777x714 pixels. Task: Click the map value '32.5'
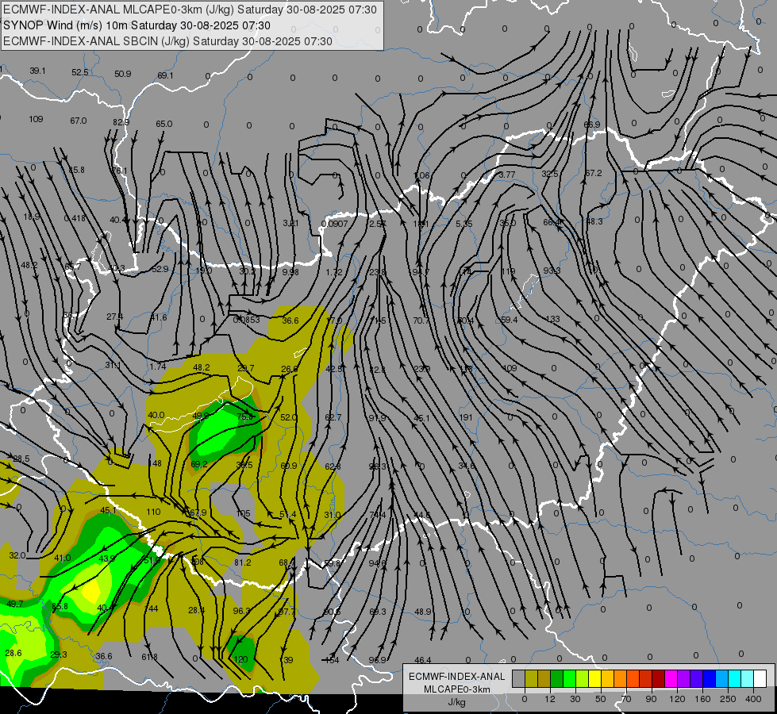(549, 174)
